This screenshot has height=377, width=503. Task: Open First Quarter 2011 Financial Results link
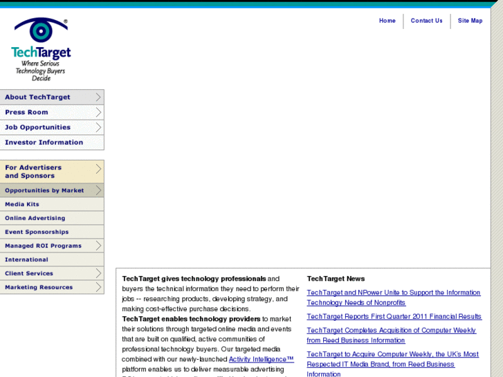click(x=394, y=316)
